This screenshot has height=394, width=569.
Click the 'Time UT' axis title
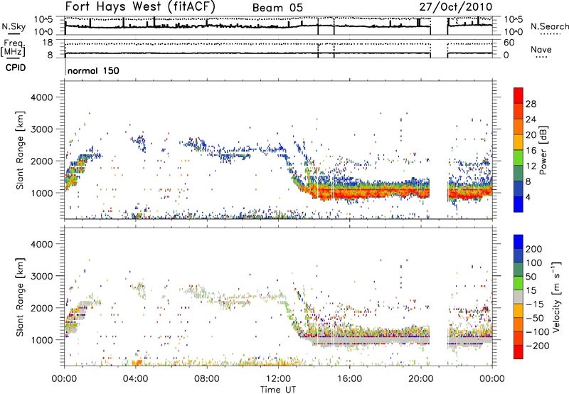click(278, 390)
